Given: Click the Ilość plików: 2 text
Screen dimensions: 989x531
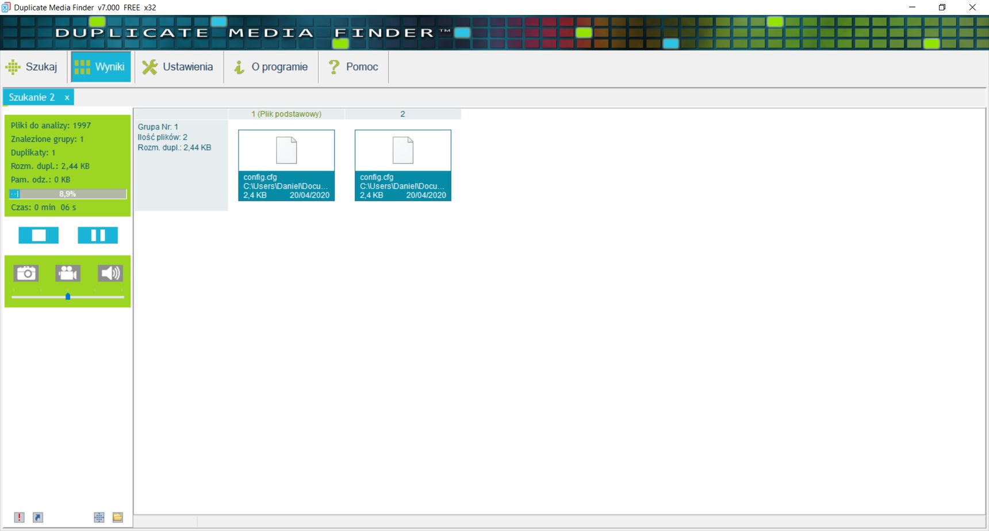Looking at the screenshot, I should click(163, 137).
